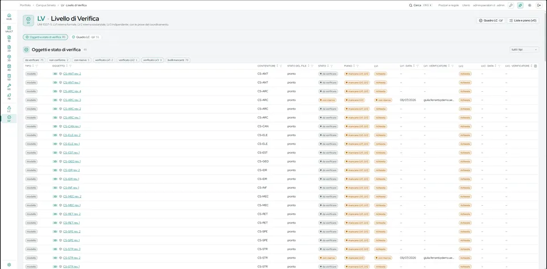Sort by TIPO column arrows
This screenshot has height=269, width=547.
pyautogui.click(x=33, y=66)
